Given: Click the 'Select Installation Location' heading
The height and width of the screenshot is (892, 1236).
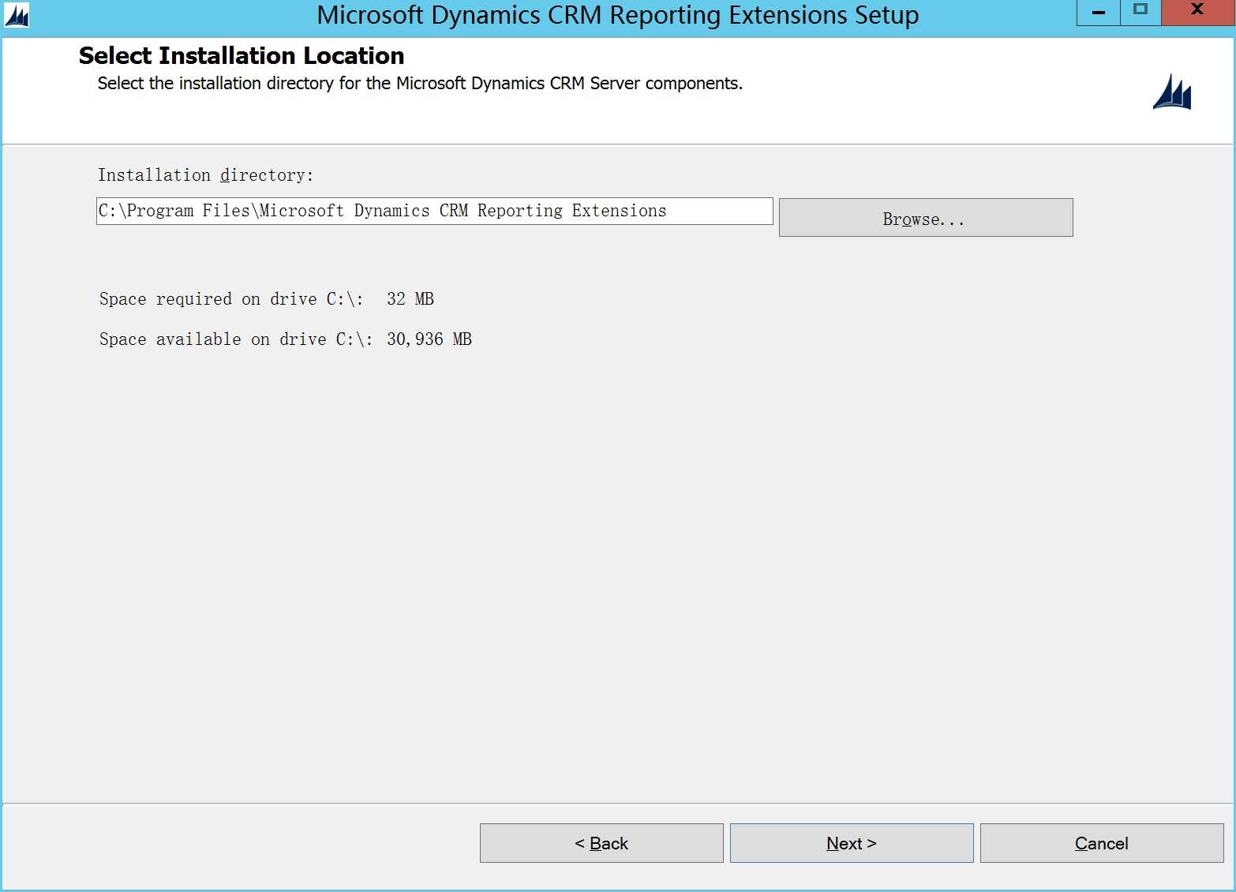Looking at the screenshot, I should [x=242, y=56].
